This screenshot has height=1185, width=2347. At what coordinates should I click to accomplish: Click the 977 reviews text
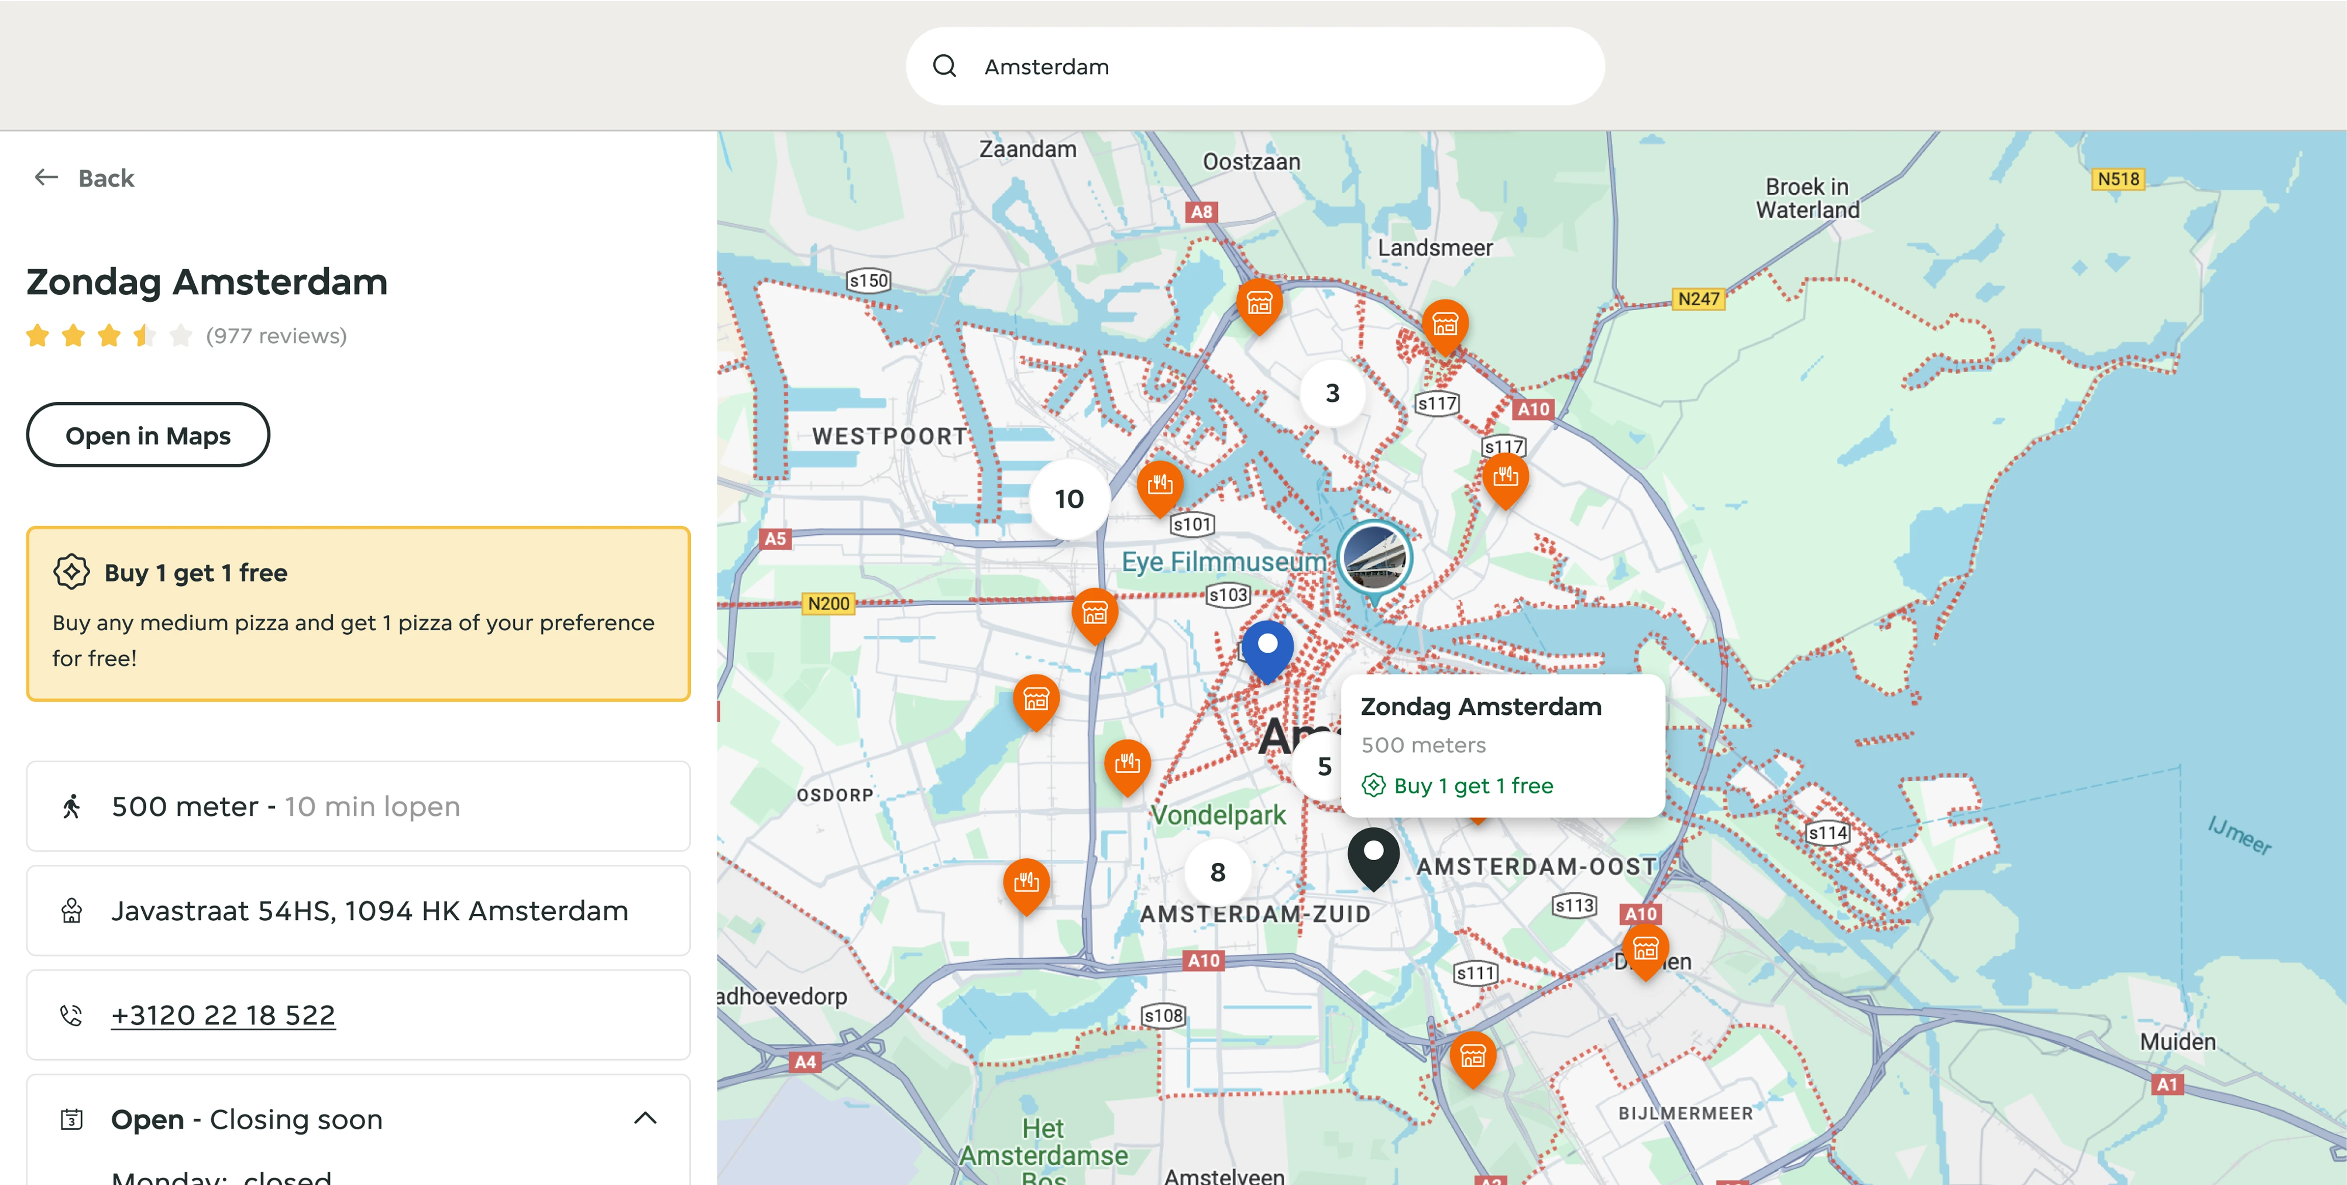(x=276, y=336)
